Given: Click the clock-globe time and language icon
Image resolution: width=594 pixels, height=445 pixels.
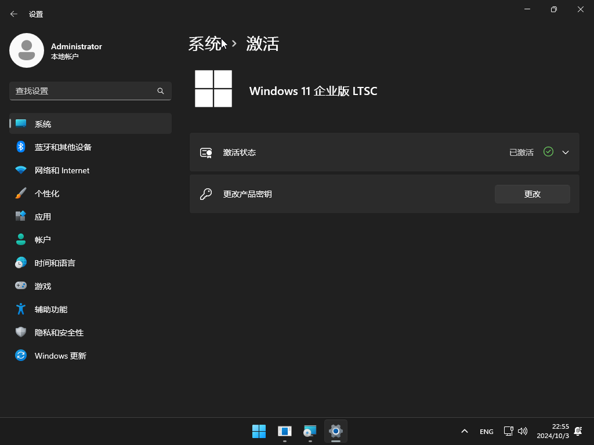Looking at the screenshot, I should click(21, 262).
